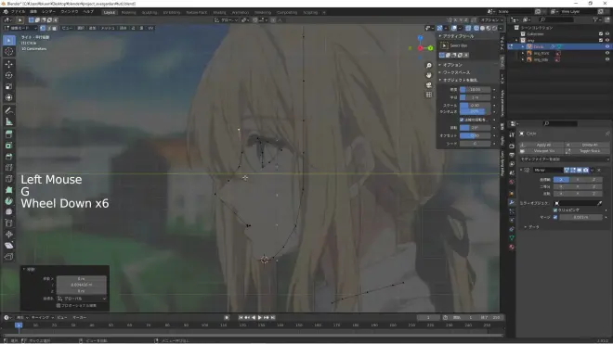The width and height of the screenshot is (613, 344).
Task: Switch to the UV Editing workspace tab
Action: pos(172,12)
